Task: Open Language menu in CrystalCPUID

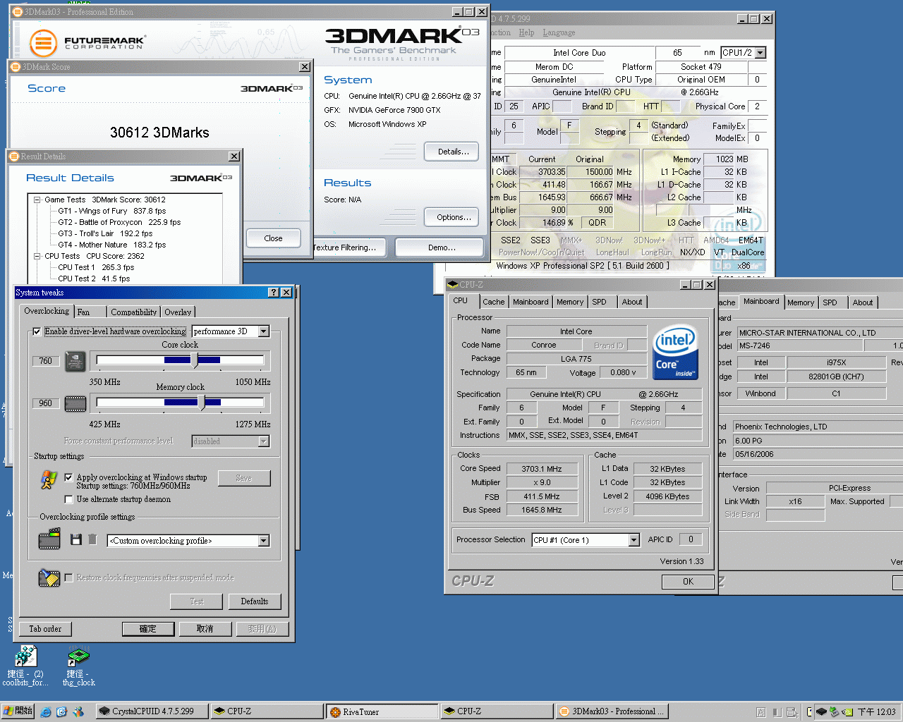Action: point(559,32)
